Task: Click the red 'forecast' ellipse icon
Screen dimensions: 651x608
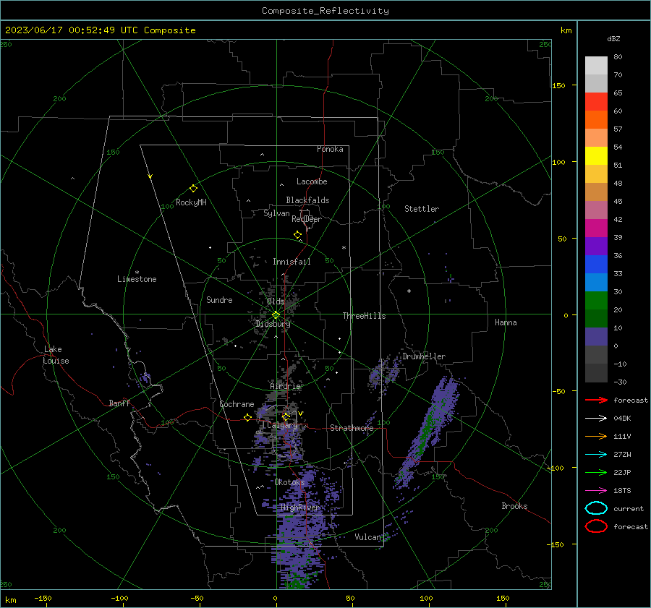Action: pyautogui.click(x=596, y=526)
